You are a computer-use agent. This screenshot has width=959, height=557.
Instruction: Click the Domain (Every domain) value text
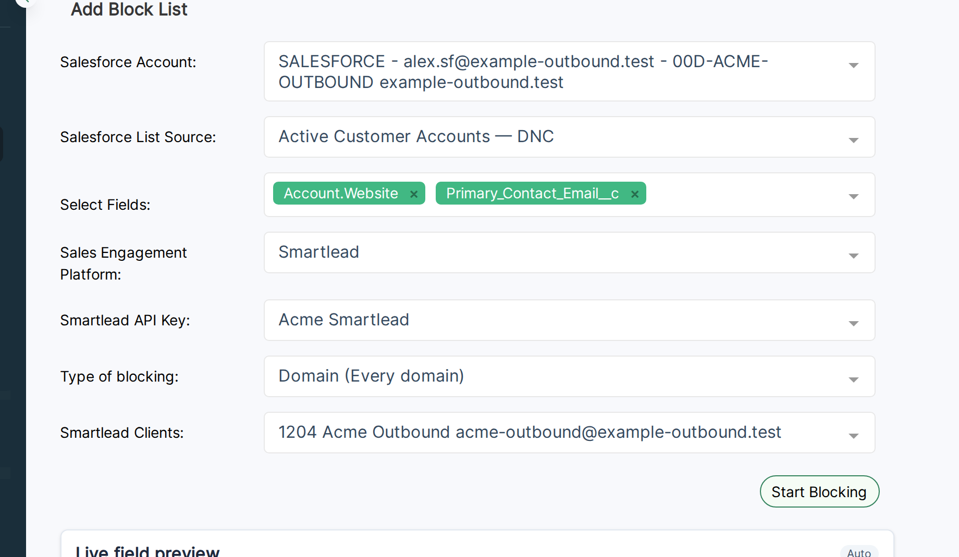[x=371, y=376]
